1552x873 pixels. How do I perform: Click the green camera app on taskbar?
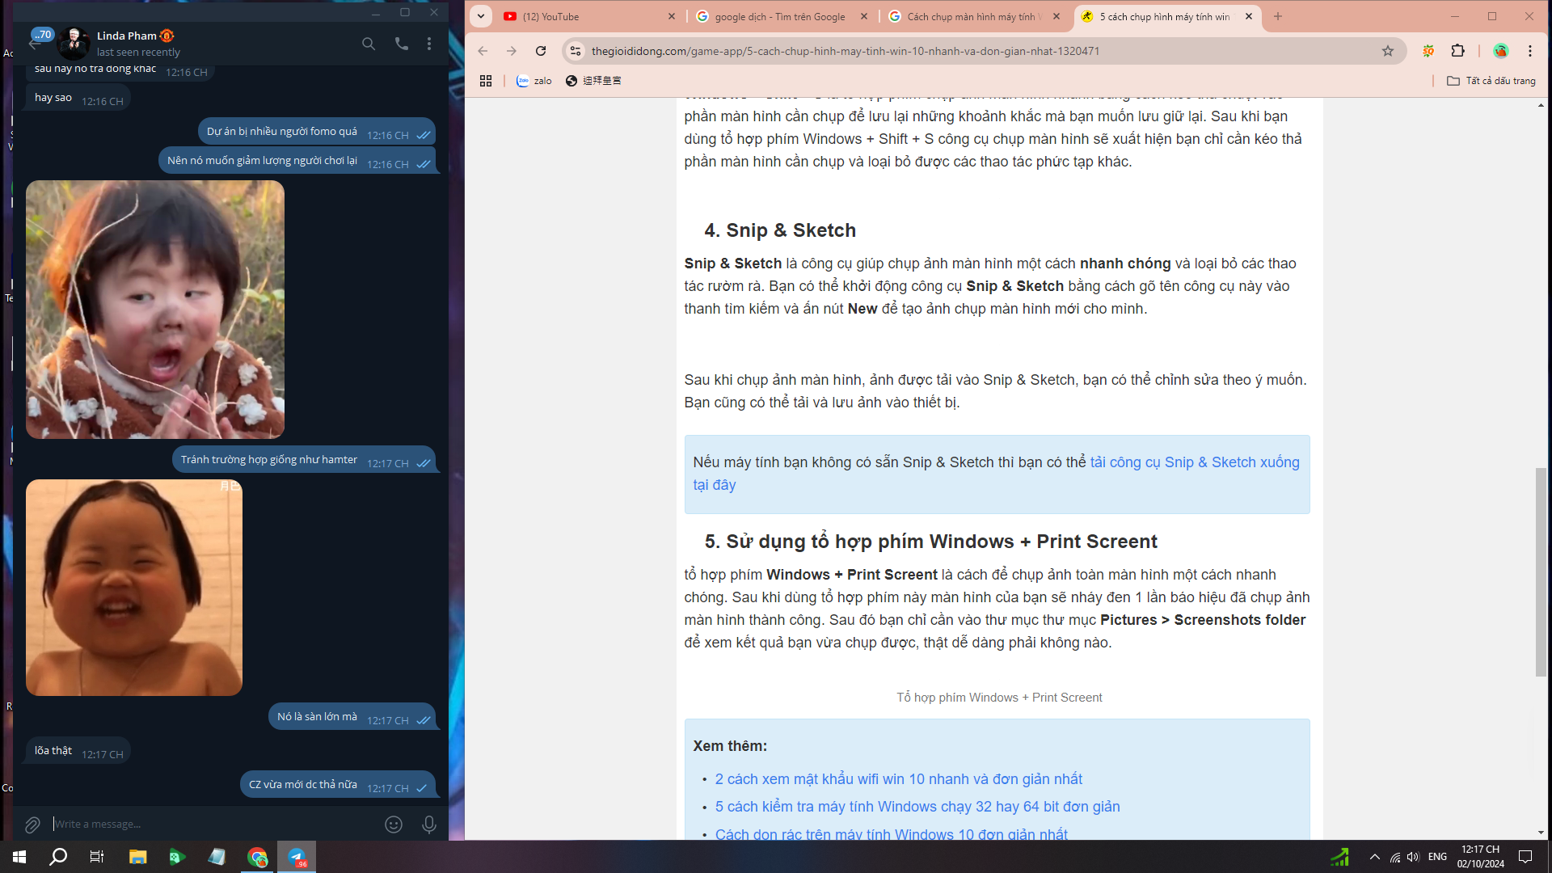pos(177,857)
